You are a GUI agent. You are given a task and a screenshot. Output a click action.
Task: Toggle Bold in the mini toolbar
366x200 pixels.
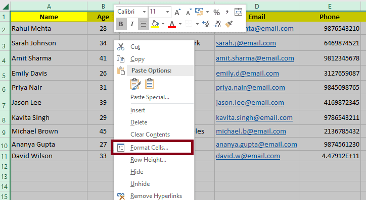tap(121, 24)
